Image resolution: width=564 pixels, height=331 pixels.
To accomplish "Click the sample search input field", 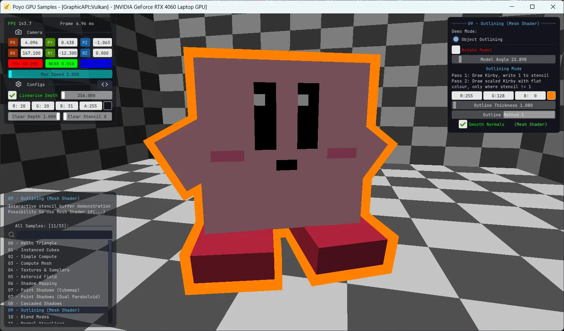I will 64,235.
